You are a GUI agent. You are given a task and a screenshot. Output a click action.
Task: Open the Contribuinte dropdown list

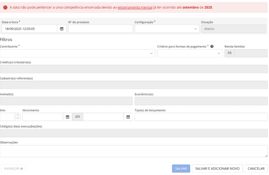pyautogui.click(x=77, y=53)
